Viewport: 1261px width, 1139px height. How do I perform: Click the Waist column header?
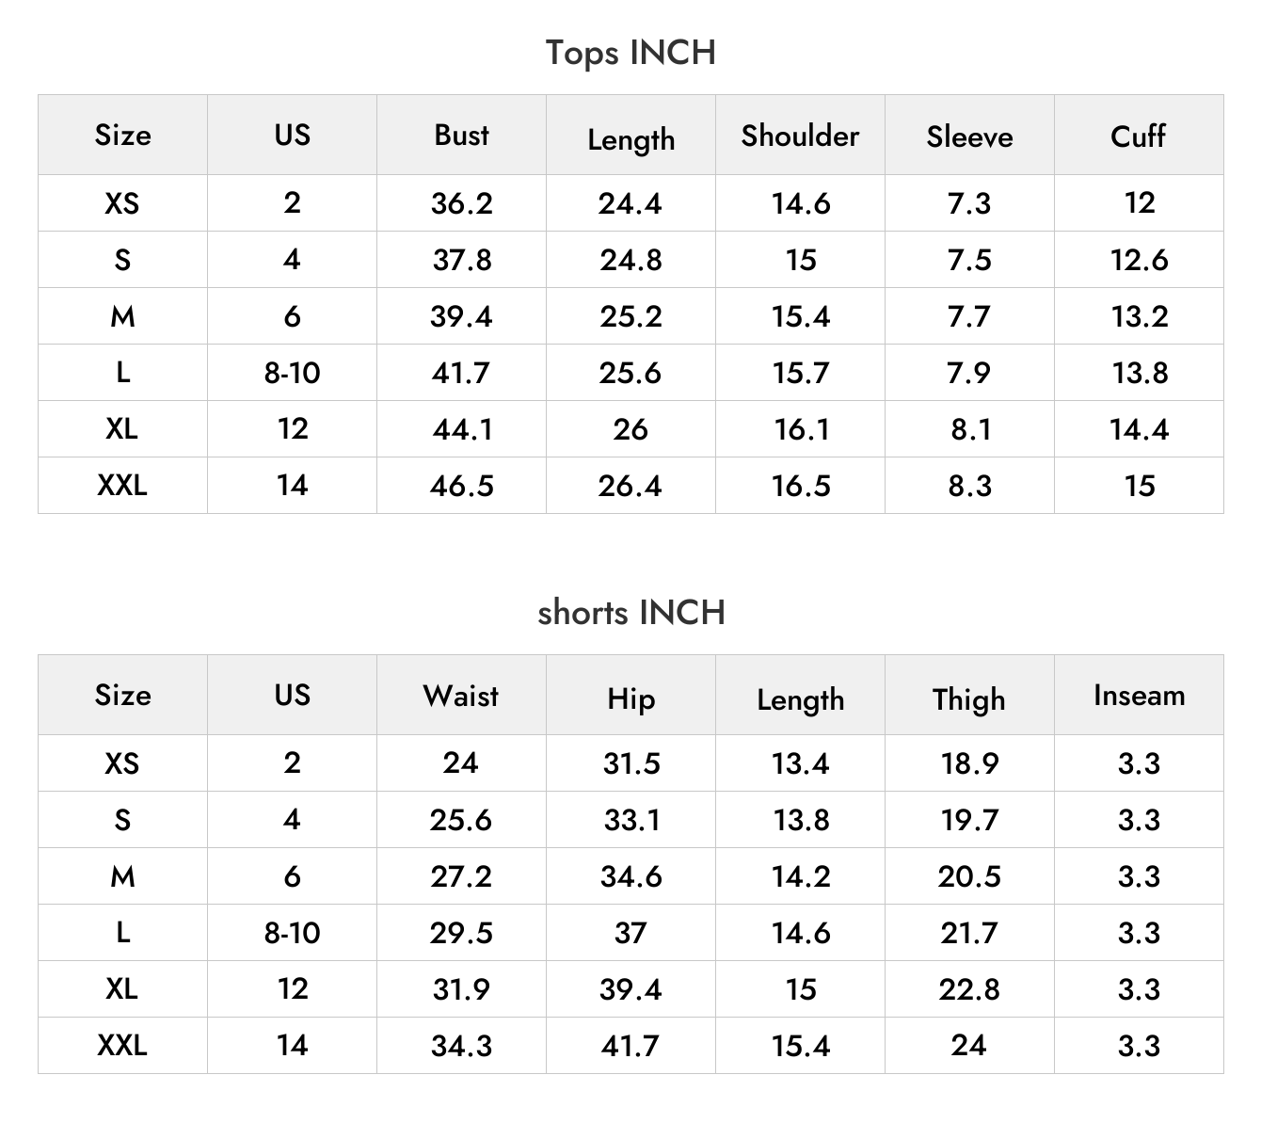[x=461, y=696]
